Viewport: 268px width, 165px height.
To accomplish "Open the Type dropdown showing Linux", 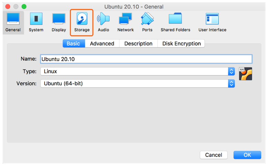I will [138, 71].
